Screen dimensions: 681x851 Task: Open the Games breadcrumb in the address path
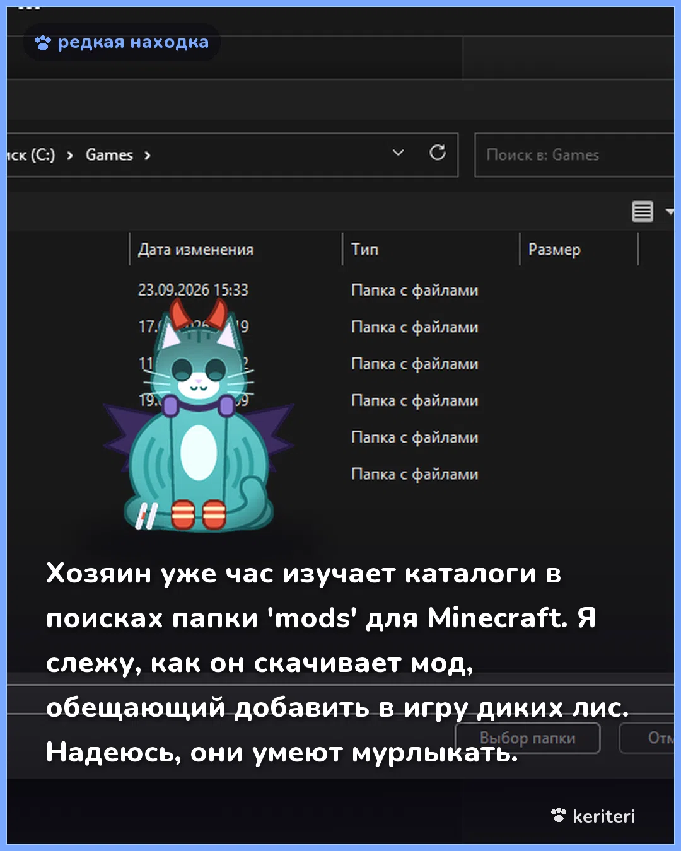pos(109,155)
